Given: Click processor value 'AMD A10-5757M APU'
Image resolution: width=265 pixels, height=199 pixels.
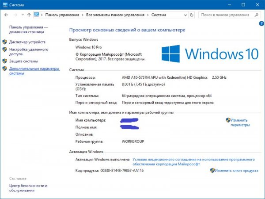Looking at the screenshot, I should point(140,77).
